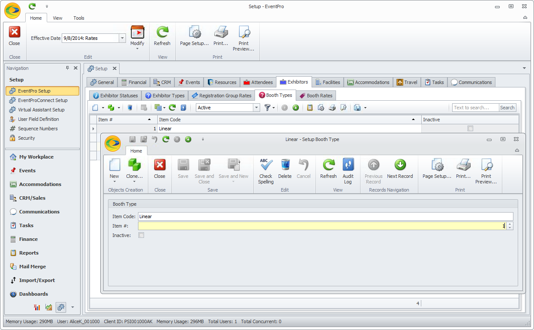Image resolution: width=534 pixels, height=330 pixels.
Task: Expand the Clone dropdown arrow in Booth Type ribbon
Action: [x=134, y=182]
